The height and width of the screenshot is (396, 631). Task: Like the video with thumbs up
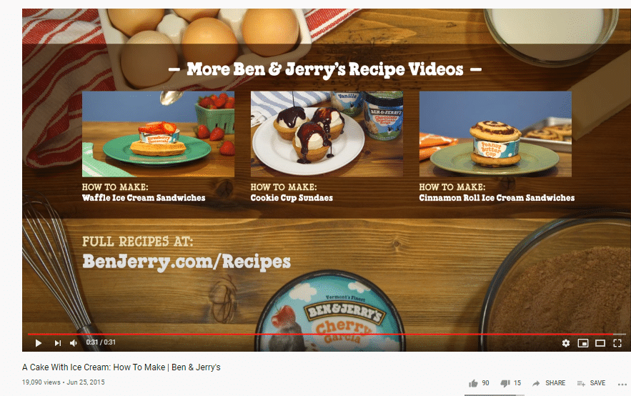point(473,383)
